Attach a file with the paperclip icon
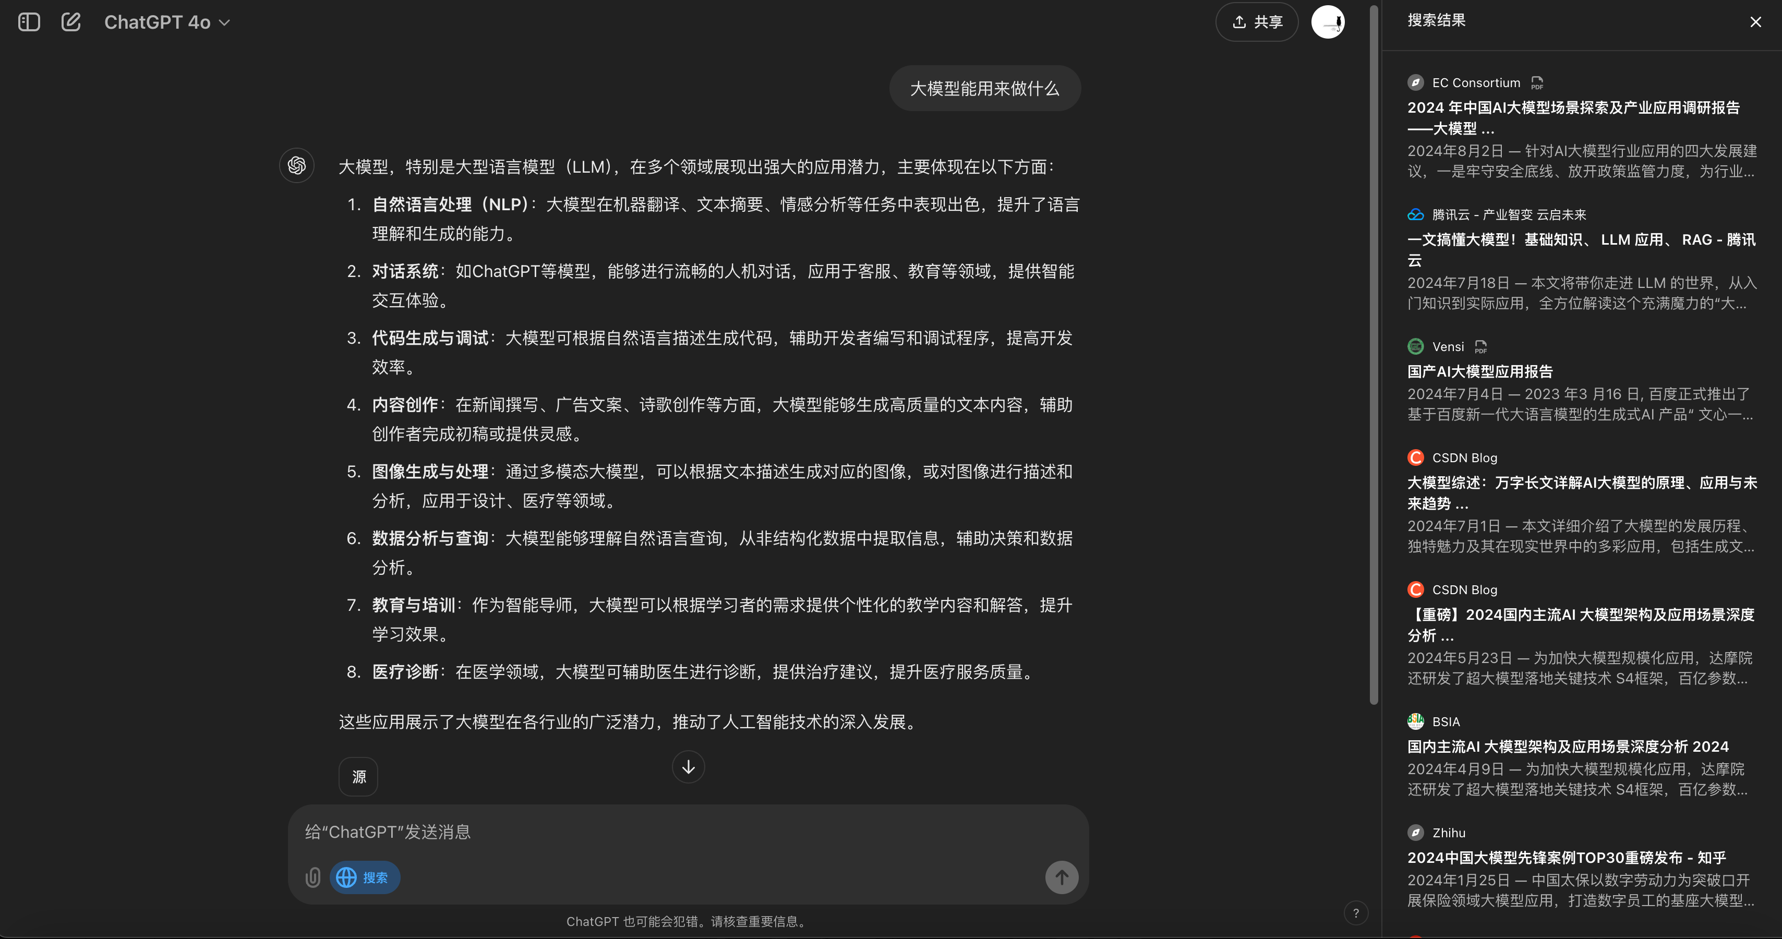 click(312, 877)
